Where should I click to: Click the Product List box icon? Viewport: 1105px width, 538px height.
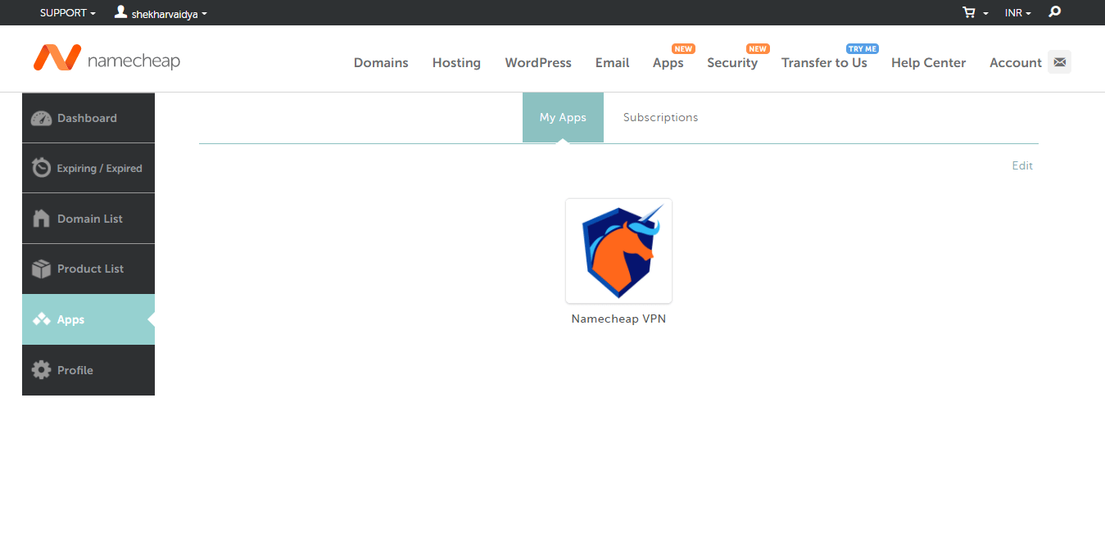[x=41, y=269]
